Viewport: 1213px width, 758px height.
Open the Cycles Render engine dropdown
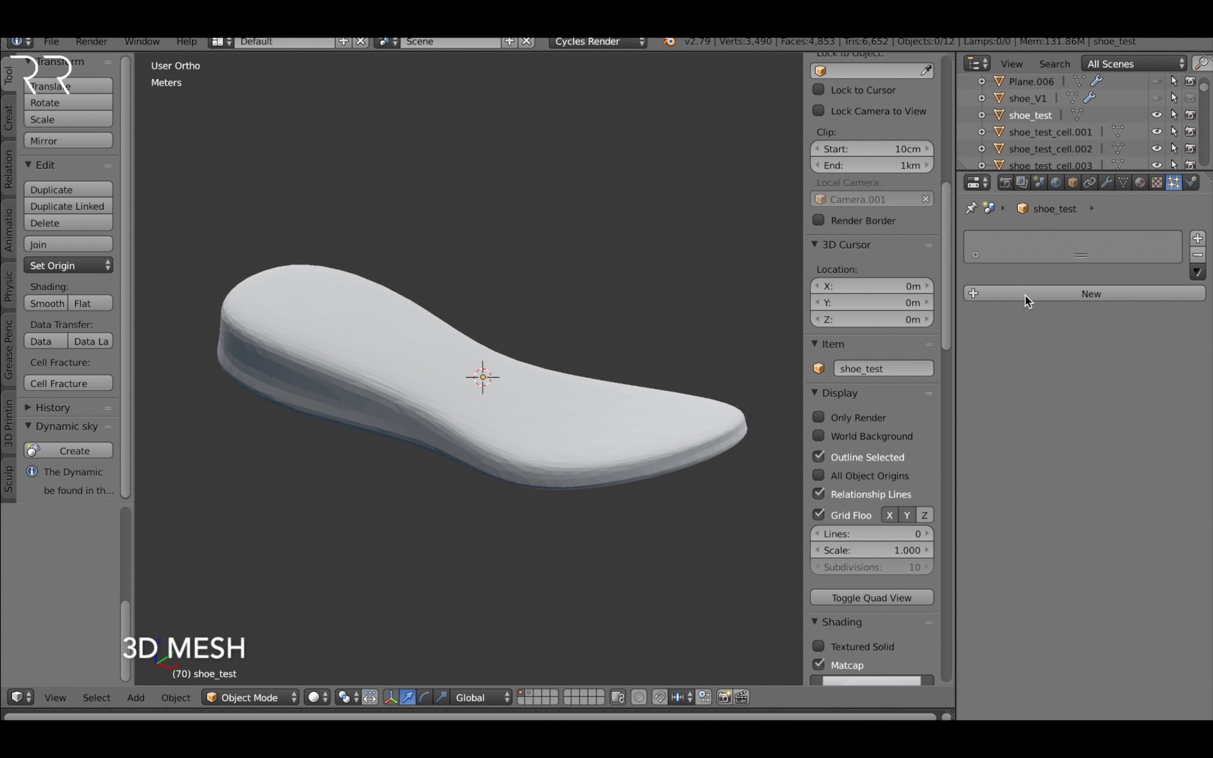point(596,42)
